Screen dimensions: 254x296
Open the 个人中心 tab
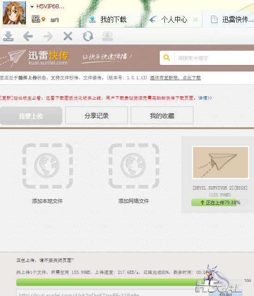168,19
